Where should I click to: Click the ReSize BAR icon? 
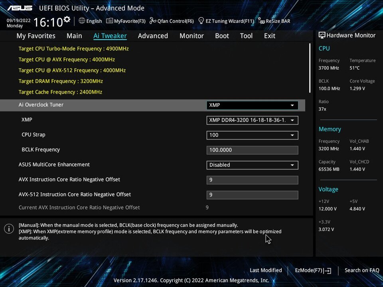coord(261,21)
